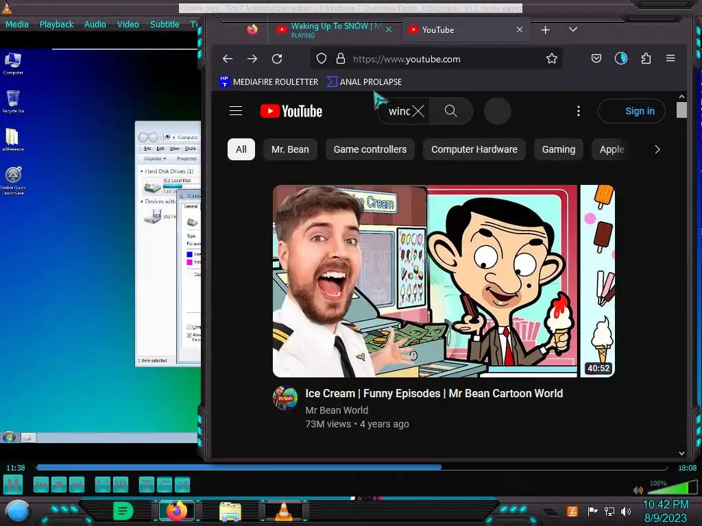Open MEDIAFIRE ROULETTER bookmark
The image size is (702, 526).
269,82
